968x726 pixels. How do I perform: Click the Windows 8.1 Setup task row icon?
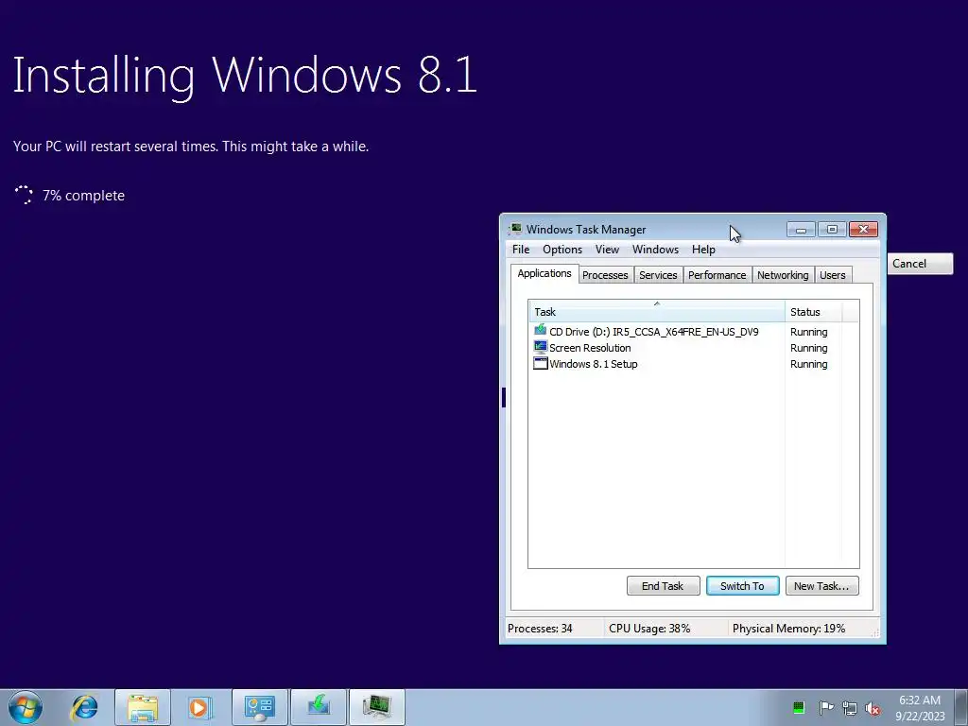540,363
